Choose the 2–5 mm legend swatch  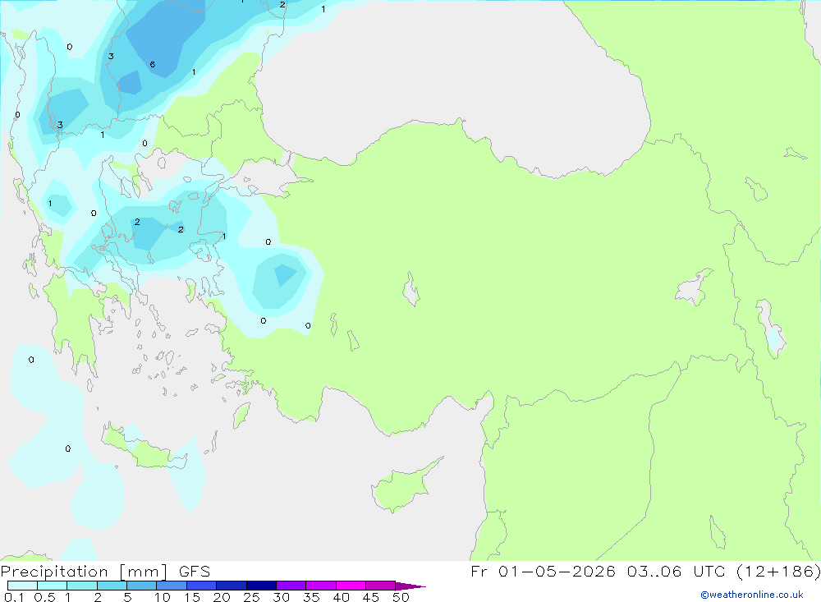112,586
